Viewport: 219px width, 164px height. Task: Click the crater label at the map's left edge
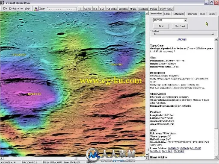(19, 55)
